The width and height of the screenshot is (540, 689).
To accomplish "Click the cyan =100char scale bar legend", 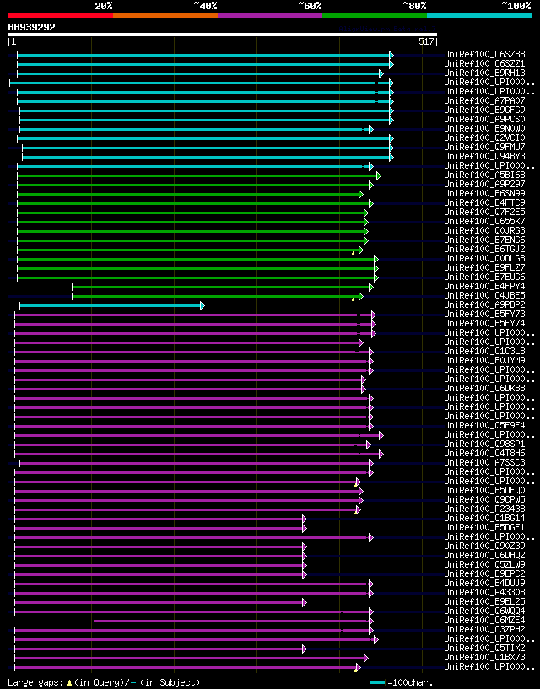I will click(x=378, y=683).
